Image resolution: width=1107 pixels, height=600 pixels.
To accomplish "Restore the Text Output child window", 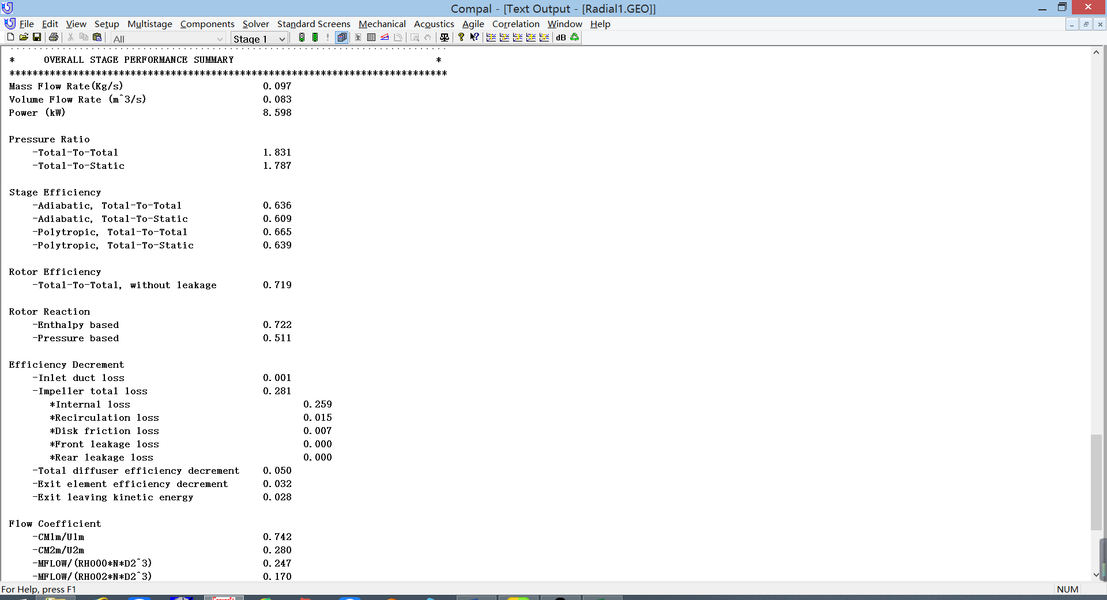I will point(1086,24).
